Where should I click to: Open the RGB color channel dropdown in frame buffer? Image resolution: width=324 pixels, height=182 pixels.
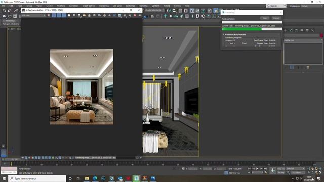pos(33,15)
